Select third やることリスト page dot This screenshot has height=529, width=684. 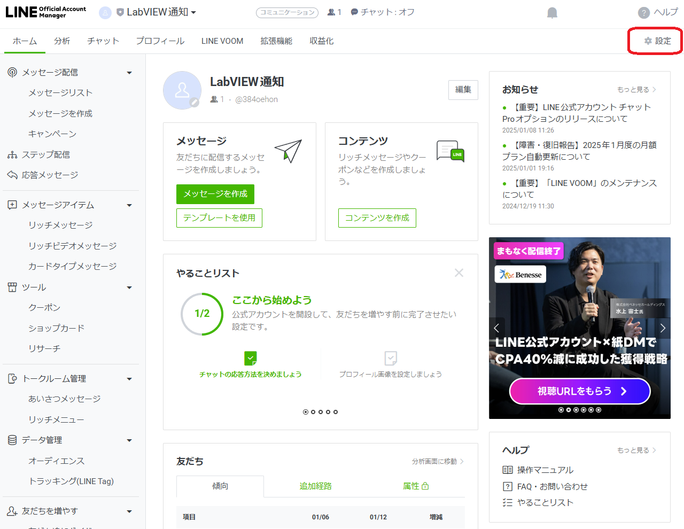pos(321,412)
